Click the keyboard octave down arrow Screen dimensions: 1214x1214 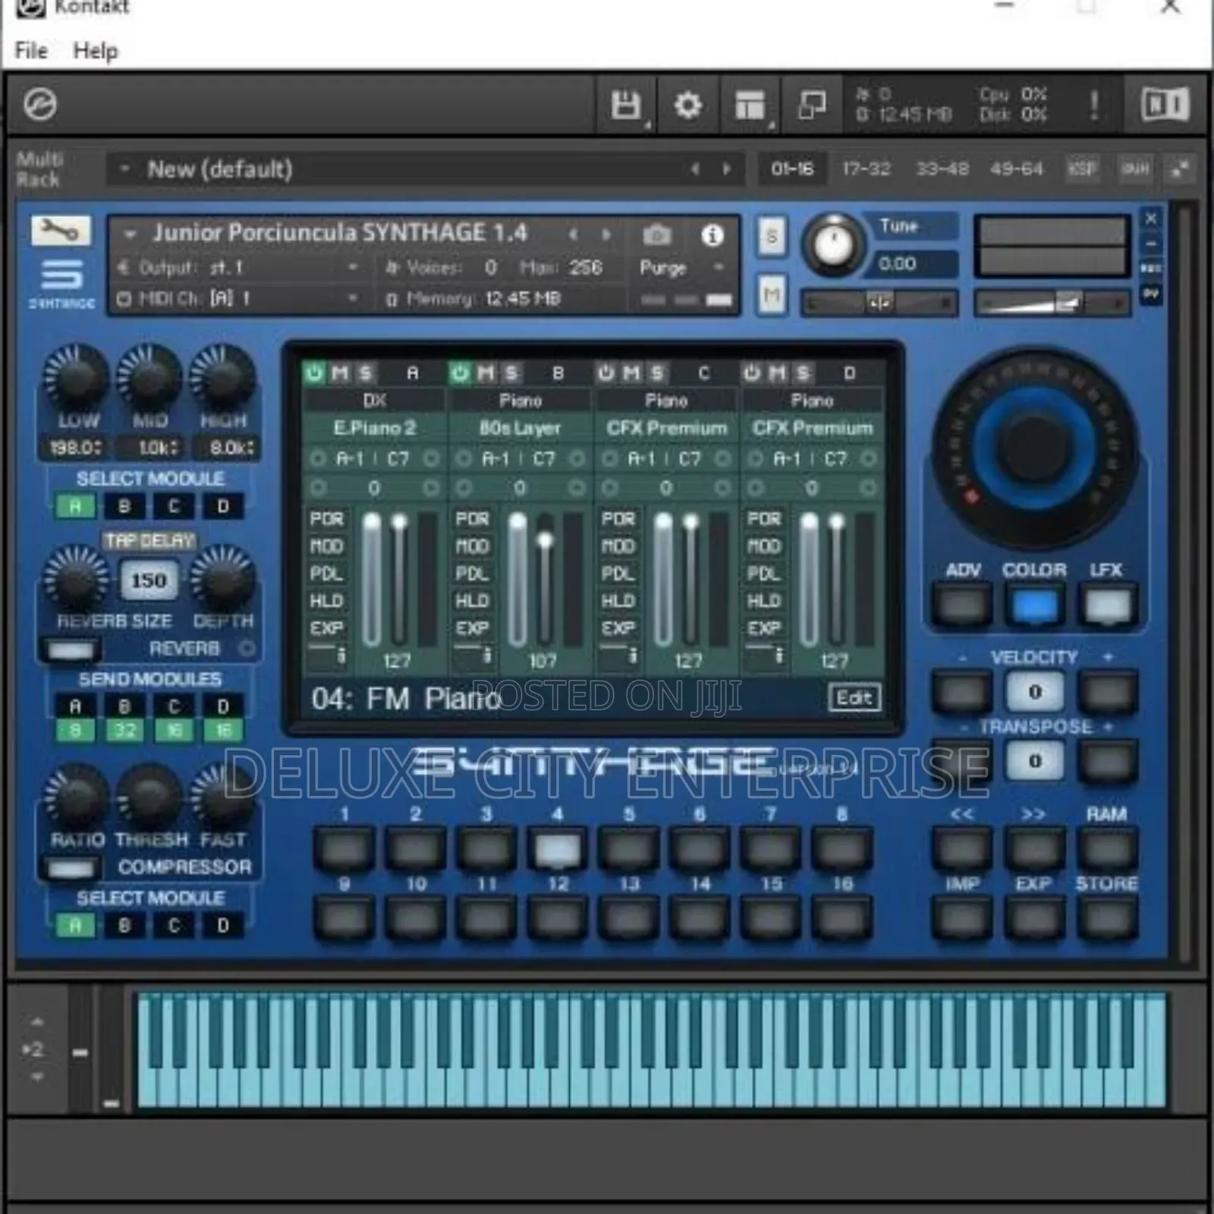pyautogui.click(x=36, y=1076)
